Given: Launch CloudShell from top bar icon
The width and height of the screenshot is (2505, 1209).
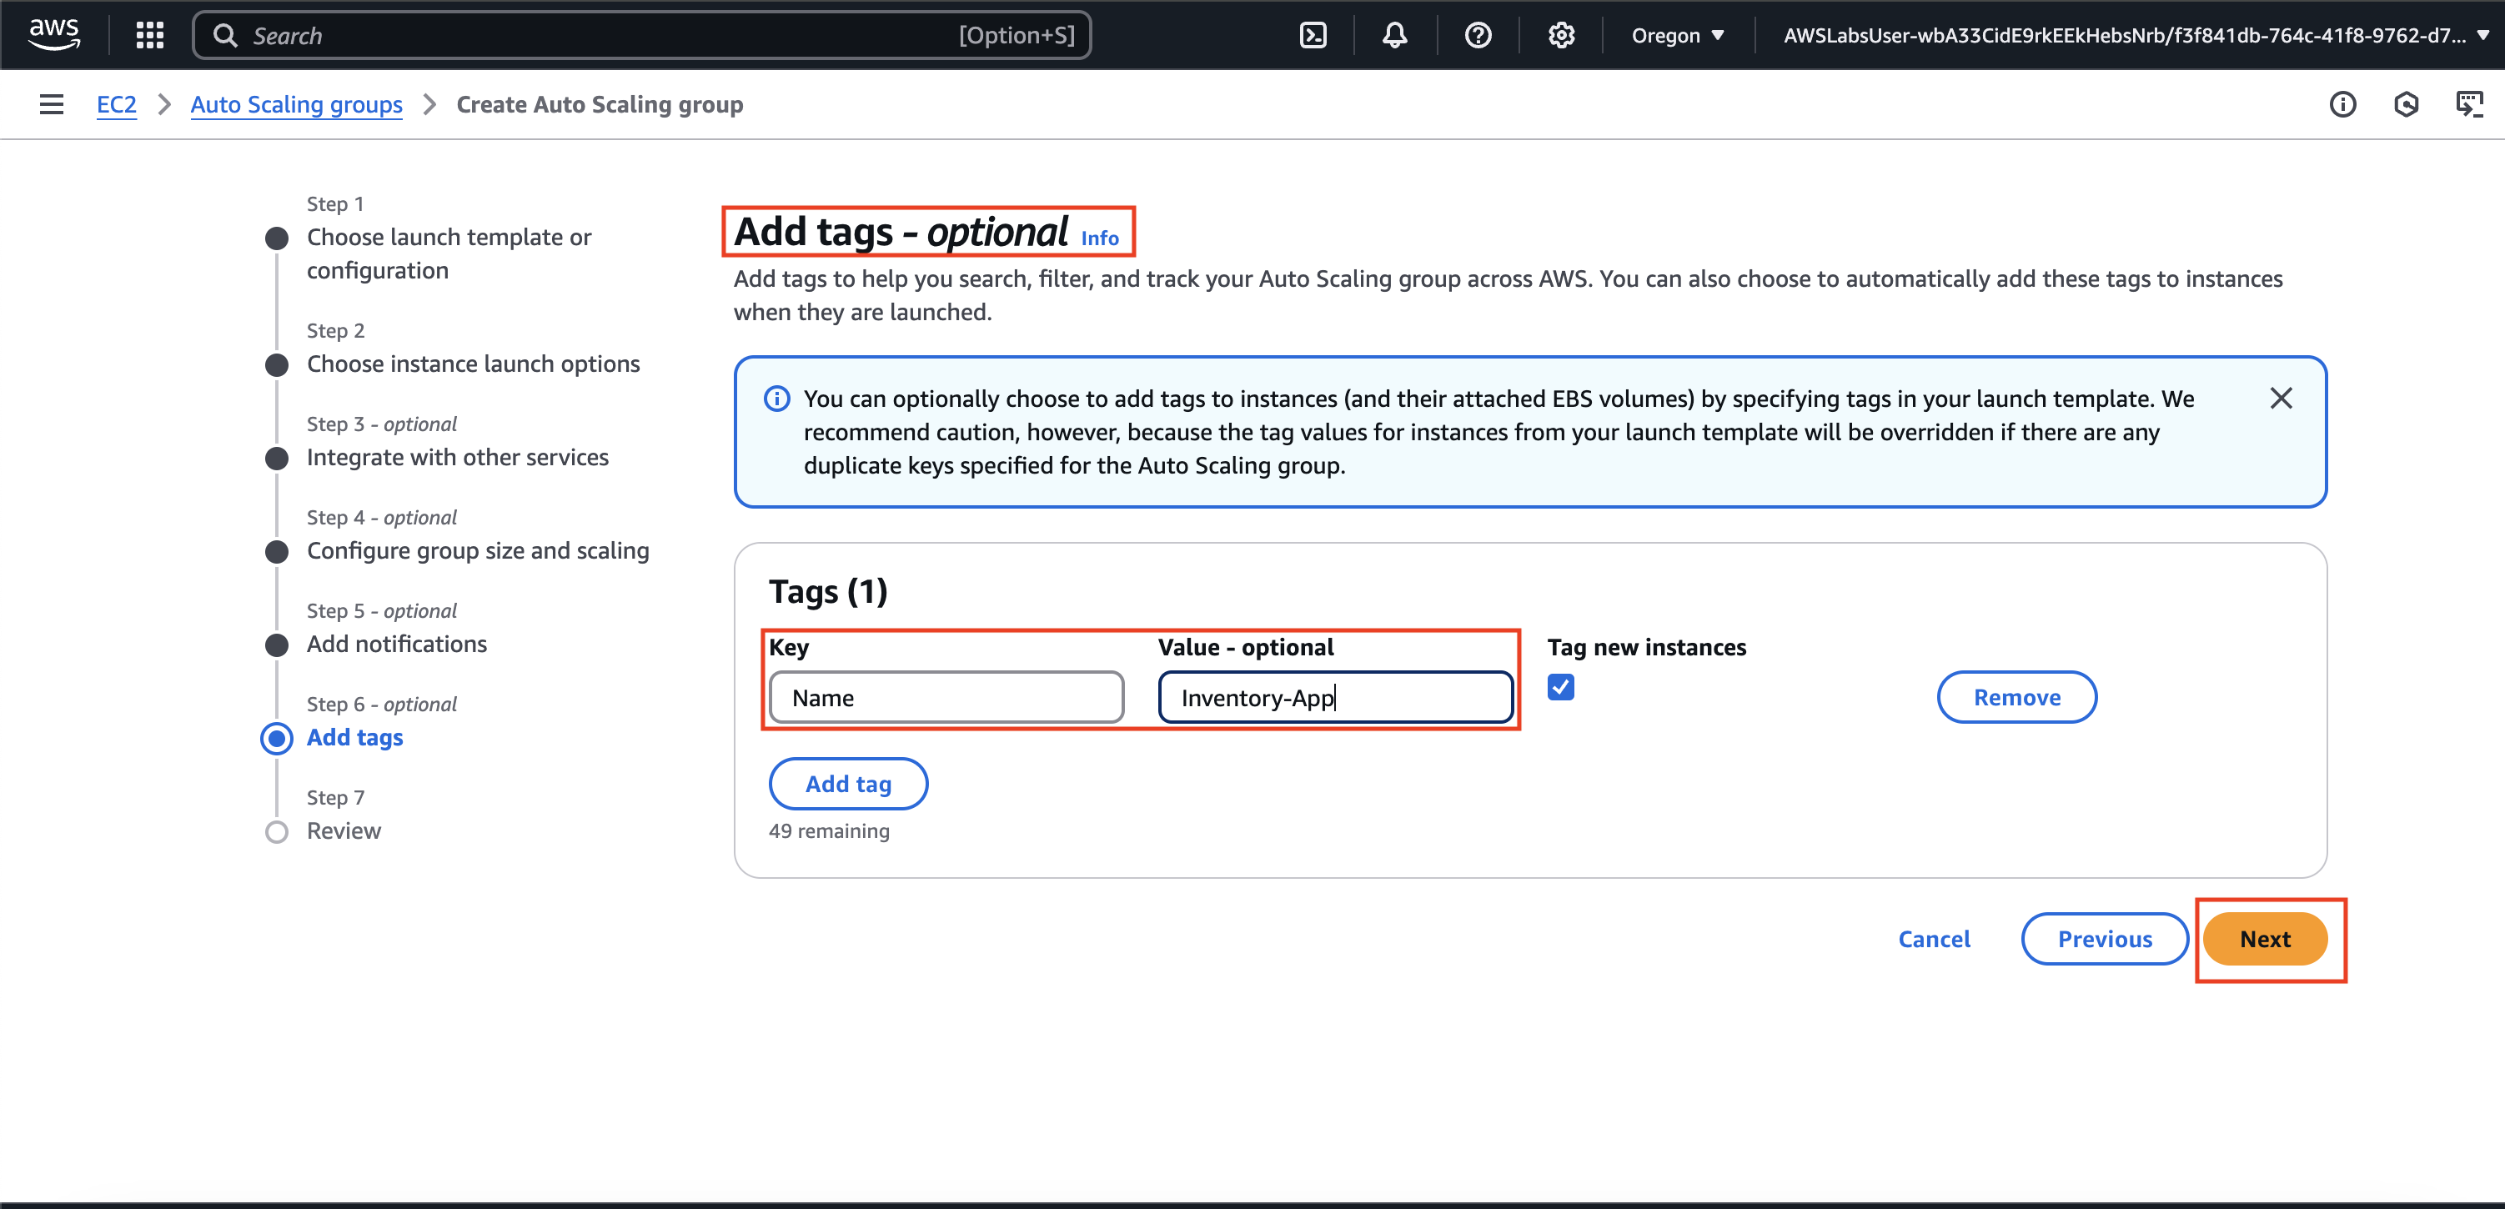Looking at the screenshot, I should (1313, 35).
